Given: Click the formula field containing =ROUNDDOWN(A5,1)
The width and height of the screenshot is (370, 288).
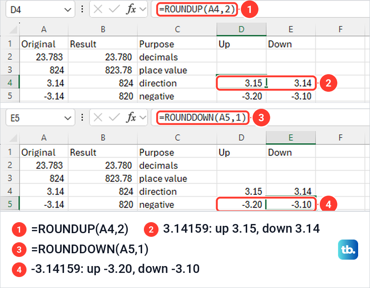Looking at the screenshot, I should click(259, 117).
